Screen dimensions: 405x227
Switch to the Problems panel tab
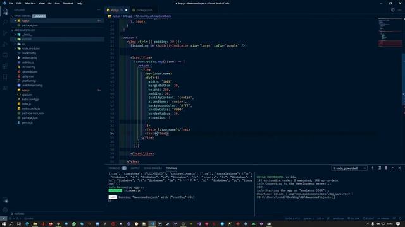point(115,168)
